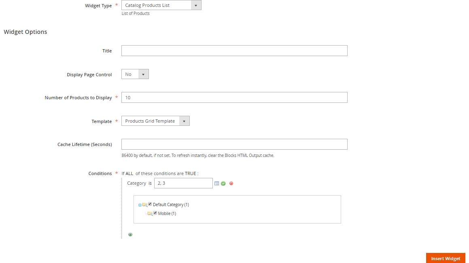Click the Number of Products to Display field
This screenshot has width=469, height=263.
(235, 98)
